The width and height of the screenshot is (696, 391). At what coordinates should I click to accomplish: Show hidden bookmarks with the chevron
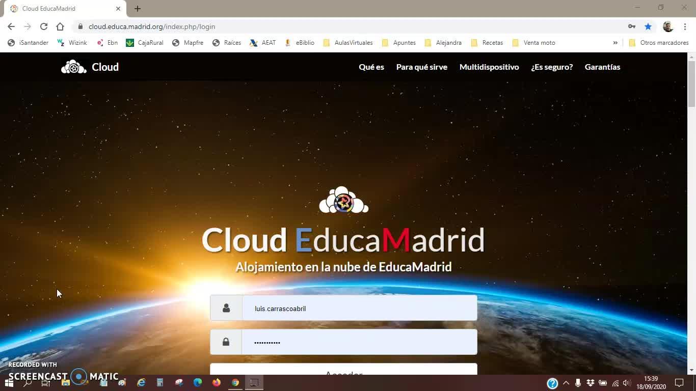coord(615,43)
